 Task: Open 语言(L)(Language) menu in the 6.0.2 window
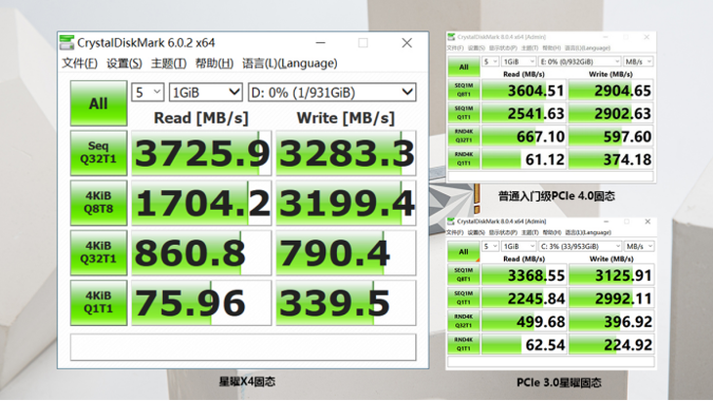290,63
